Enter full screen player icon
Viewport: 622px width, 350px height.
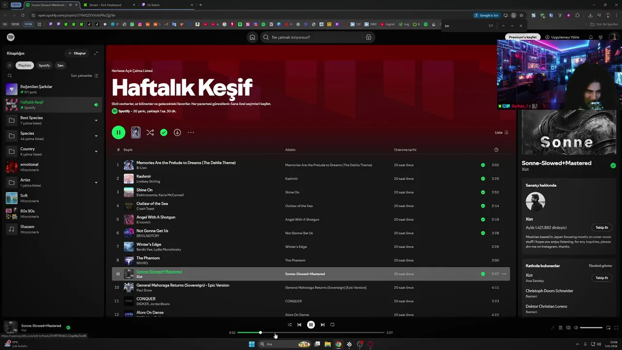[x=617, y=328]
